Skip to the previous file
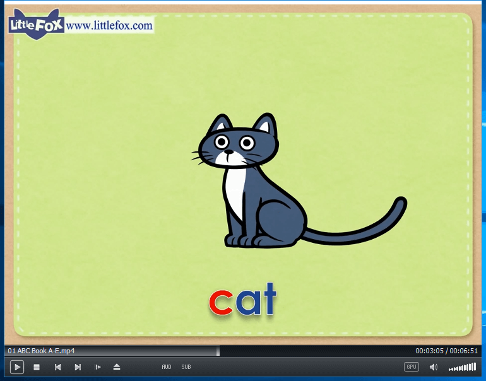Viewport: 486px width, 381px height. [57, 367]
